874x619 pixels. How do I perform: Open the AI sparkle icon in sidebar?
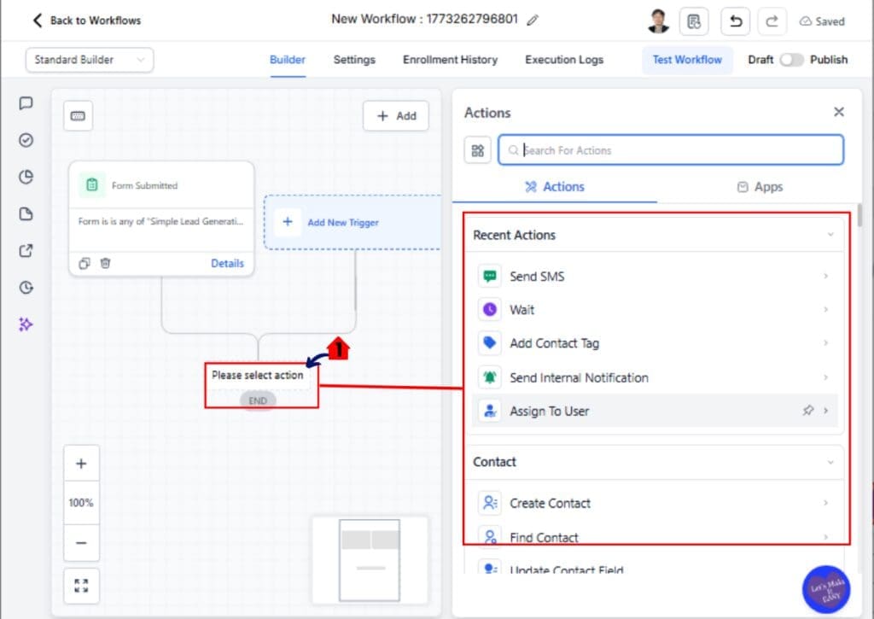26,324
